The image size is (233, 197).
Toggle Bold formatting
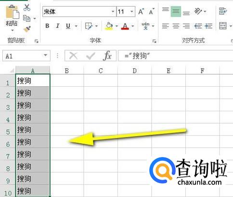pos(47,26)
